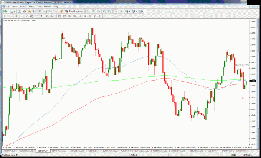Select the Vertical Line drawing tool
Screen dimensions: 261x158
(16, 16)
